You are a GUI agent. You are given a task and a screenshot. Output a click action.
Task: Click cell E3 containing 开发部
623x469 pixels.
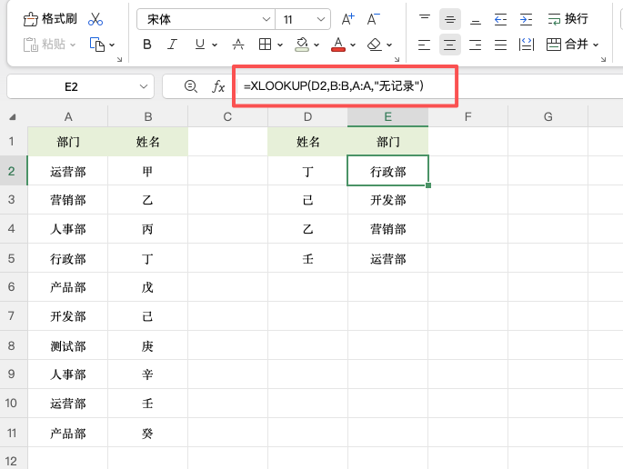[x=387, y=200]
